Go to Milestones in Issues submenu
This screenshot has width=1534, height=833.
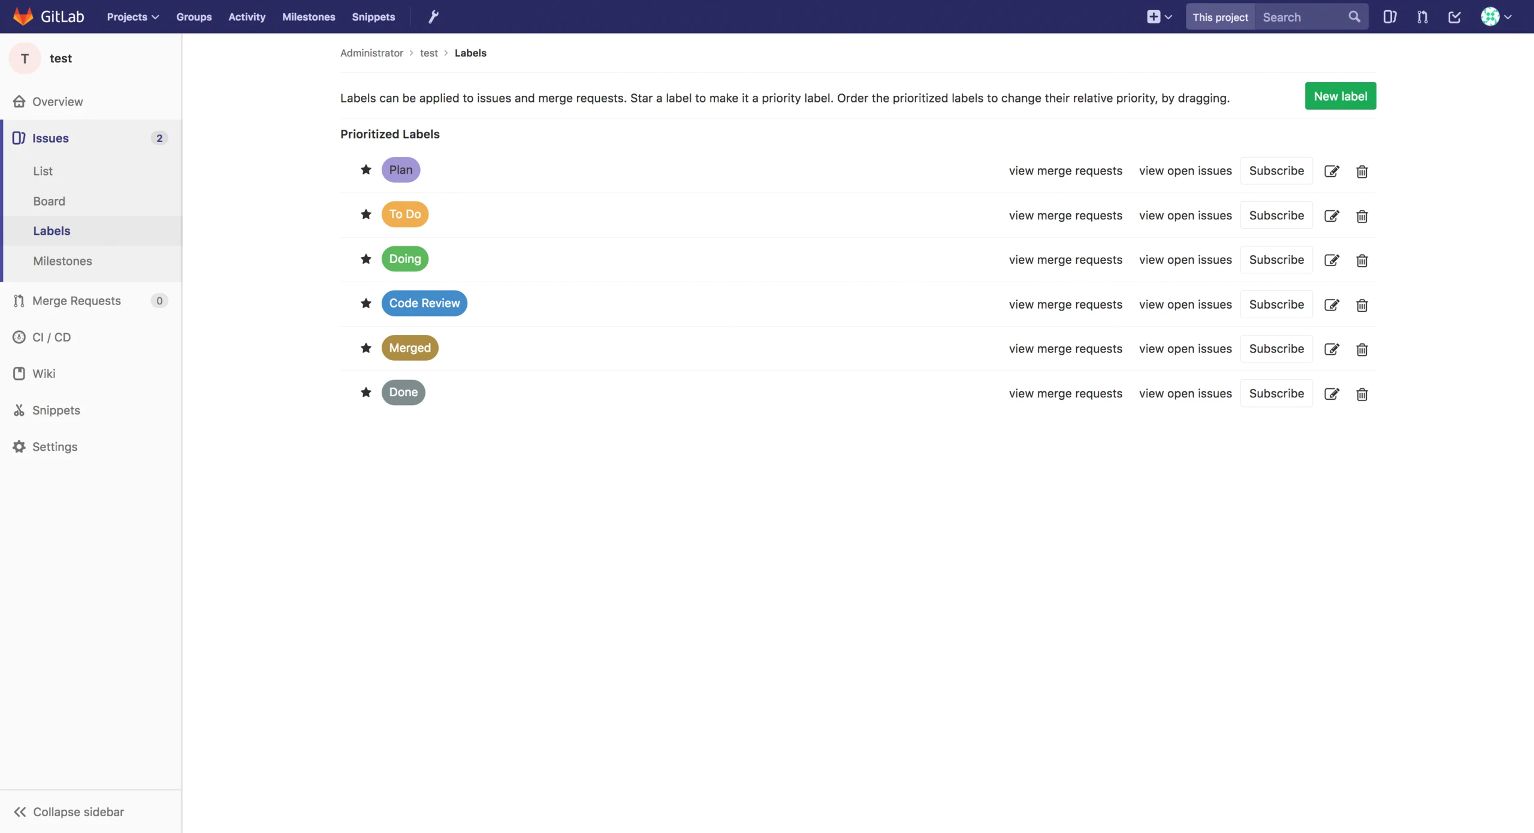[x=62, y=261]
